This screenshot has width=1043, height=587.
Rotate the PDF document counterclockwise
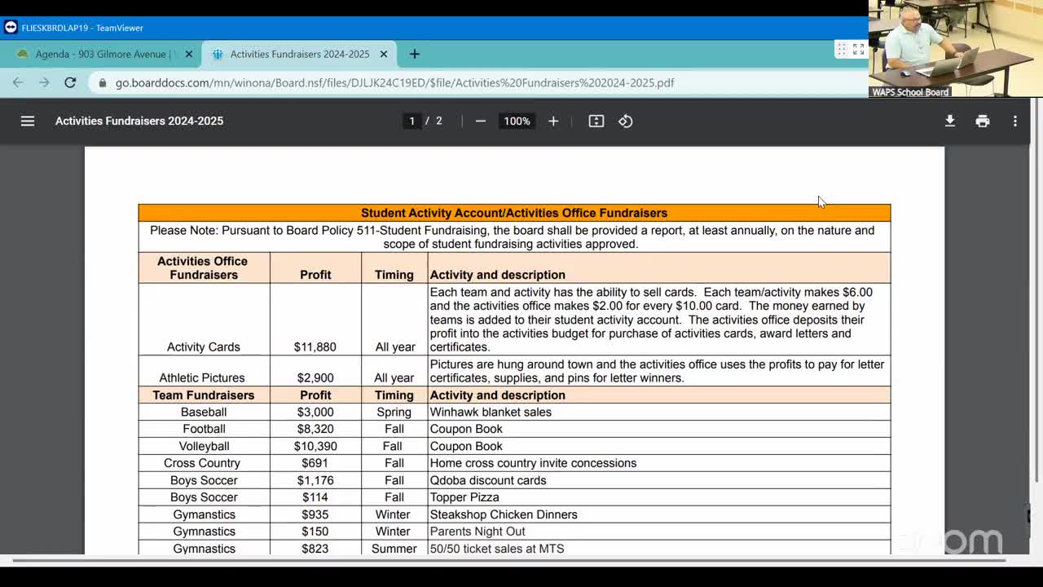pyautogui.click(x=626, y=121)
